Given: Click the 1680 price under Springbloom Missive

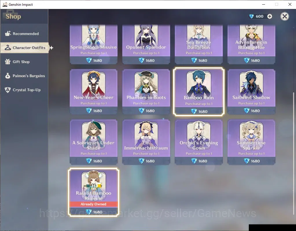Looking at the screenshot, I should pyautogui.click(x=98, y=60).
